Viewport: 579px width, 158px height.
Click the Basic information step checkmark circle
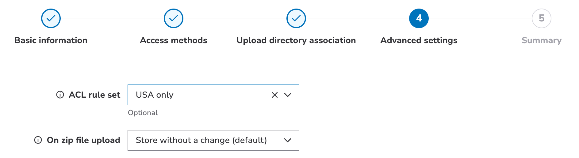pos(51,18)
